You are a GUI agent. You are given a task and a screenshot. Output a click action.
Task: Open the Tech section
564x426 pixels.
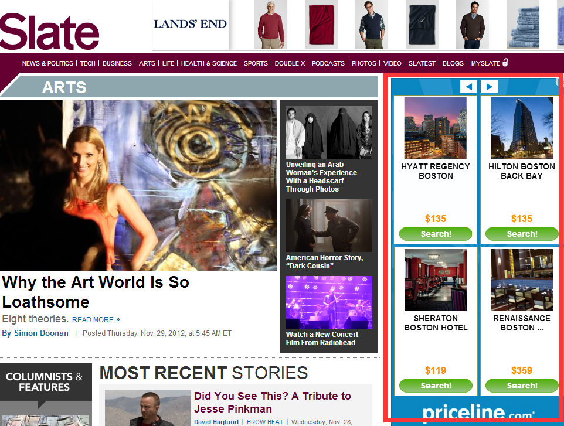coord(88,63)
